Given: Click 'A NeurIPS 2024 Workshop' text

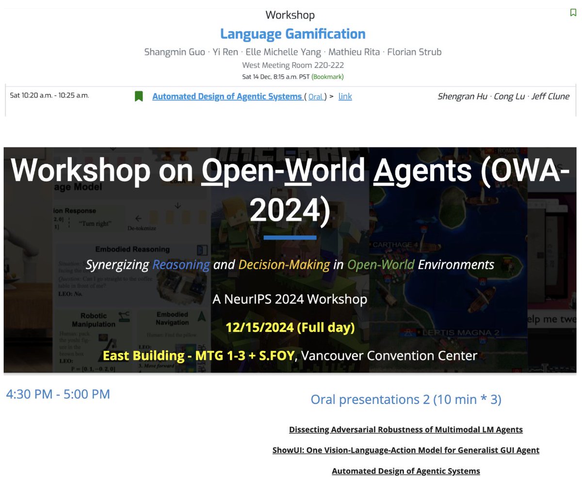Looking at the screenshot, I should coord(290,299).
